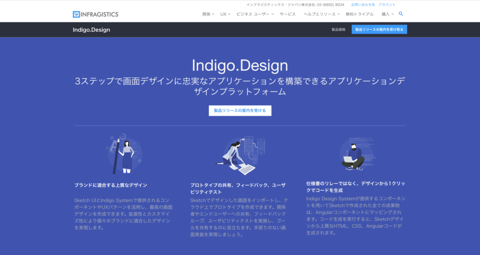Click the 製品価格 link
The width and height of the screenshot is (480, 255).
point(338,30)
